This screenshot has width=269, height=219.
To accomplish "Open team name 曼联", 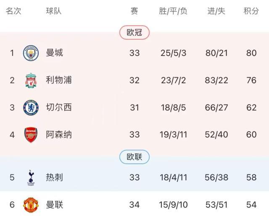I will (x=55, y=205).
